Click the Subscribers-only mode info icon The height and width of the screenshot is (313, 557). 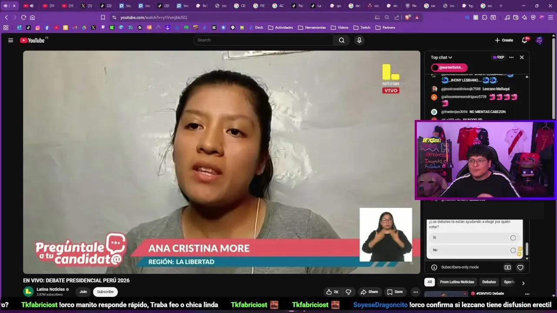(434, 267)
